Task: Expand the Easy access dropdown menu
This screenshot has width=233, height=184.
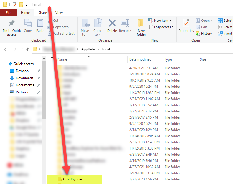Action: tap(161, 27)
